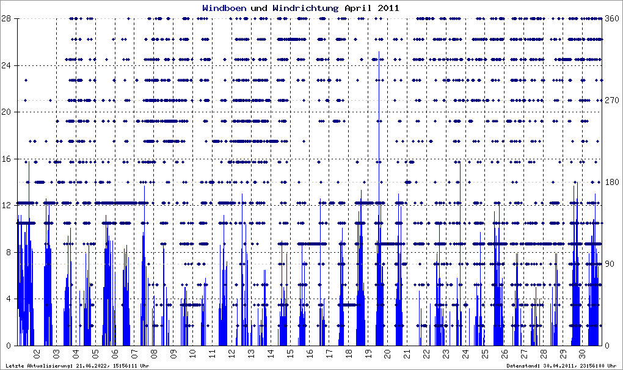Click day label 09 on x-axis
The width and height of the screenshot is (623, 370).
[173, 354]
